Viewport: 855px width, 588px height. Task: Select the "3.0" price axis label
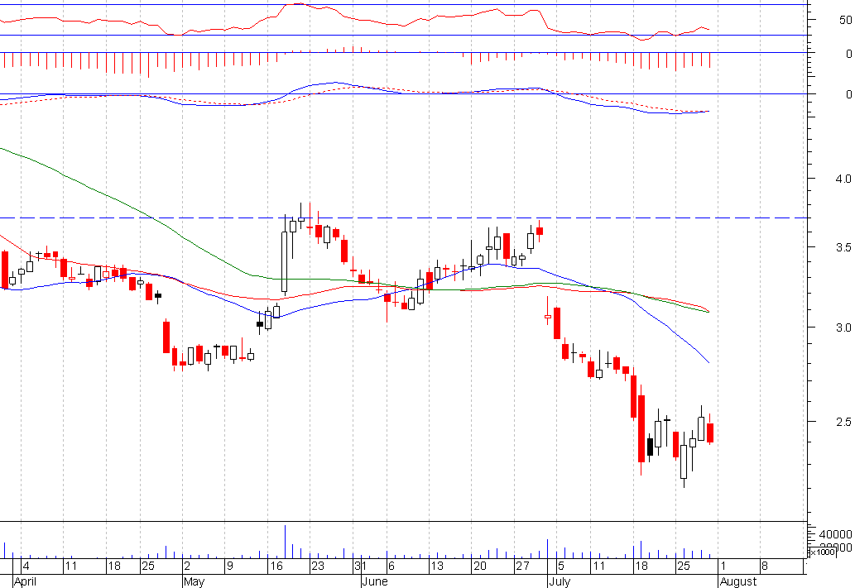click(843, 327)
